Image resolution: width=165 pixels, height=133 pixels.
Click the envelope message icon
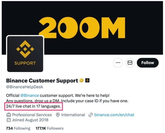pyautogui.click(x=130, y=63)
